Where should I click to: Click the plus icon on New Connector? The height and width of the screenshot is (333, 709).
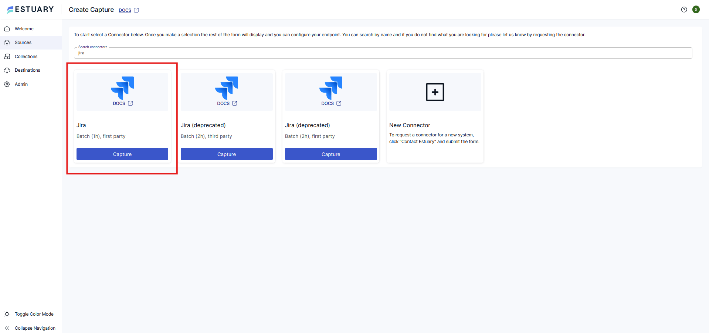(435, 92)
